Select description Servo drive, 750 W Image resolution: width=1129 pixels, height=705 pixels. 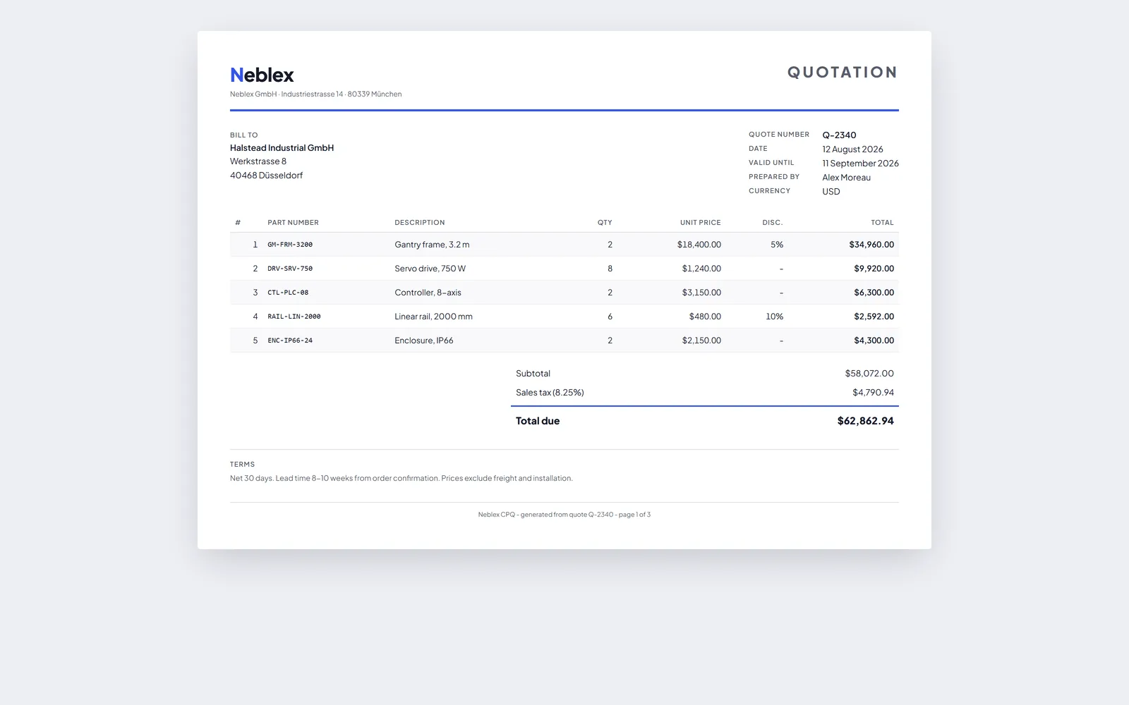(430, 269)
